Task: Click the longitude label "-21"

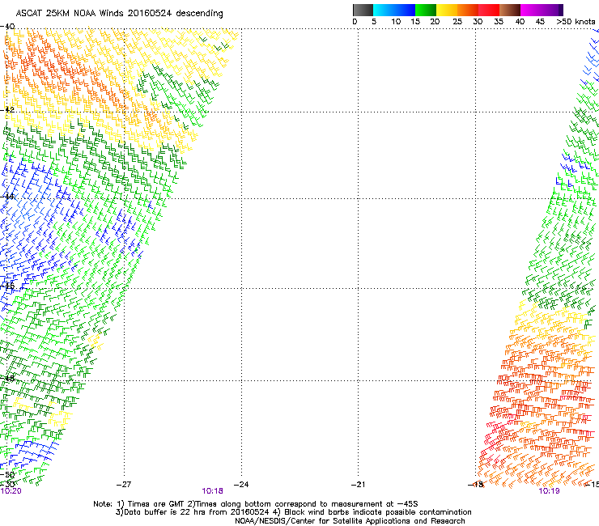Action: pyautogui.click(x=358, y=485)
